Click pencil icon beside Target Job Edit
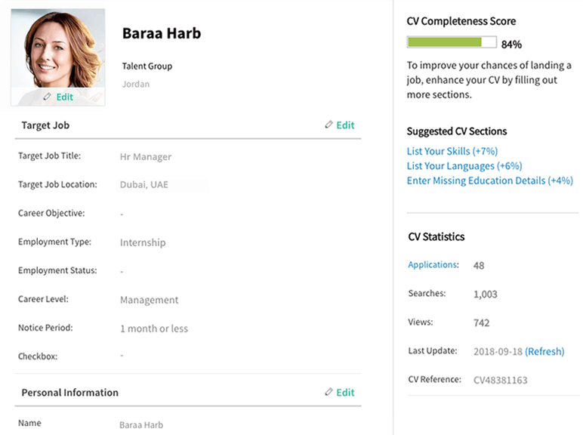This screenshot has height=435, width=583. 329,125
